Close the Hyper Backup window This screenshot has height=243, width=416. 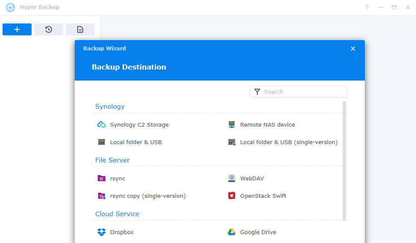(x=408, y=7)
